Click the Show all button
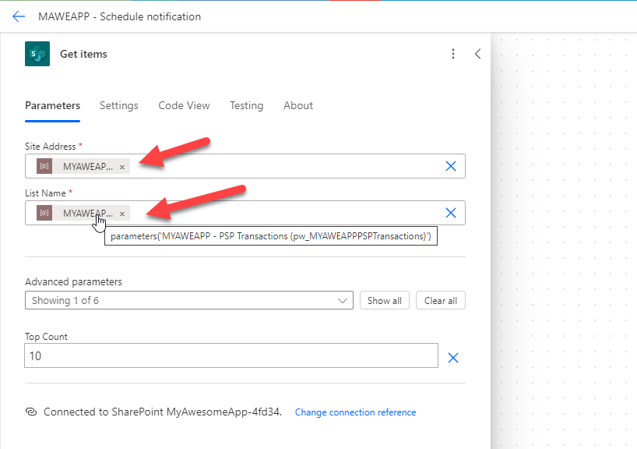This screenshot has width=637, height=449. 385,300
